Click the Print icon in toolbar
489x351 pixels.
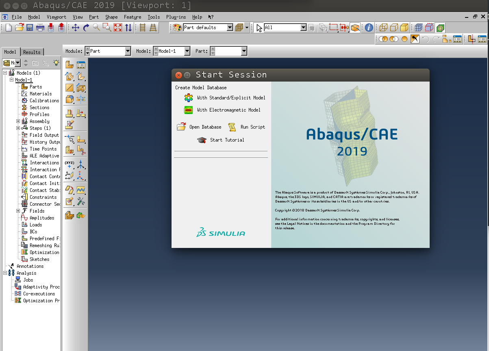point(40,28)
